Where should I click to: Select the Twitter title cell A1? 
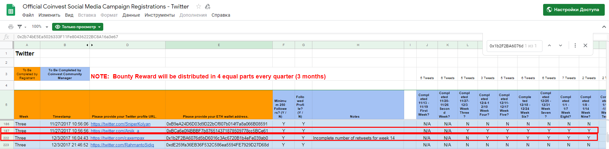tap(27, 53)
